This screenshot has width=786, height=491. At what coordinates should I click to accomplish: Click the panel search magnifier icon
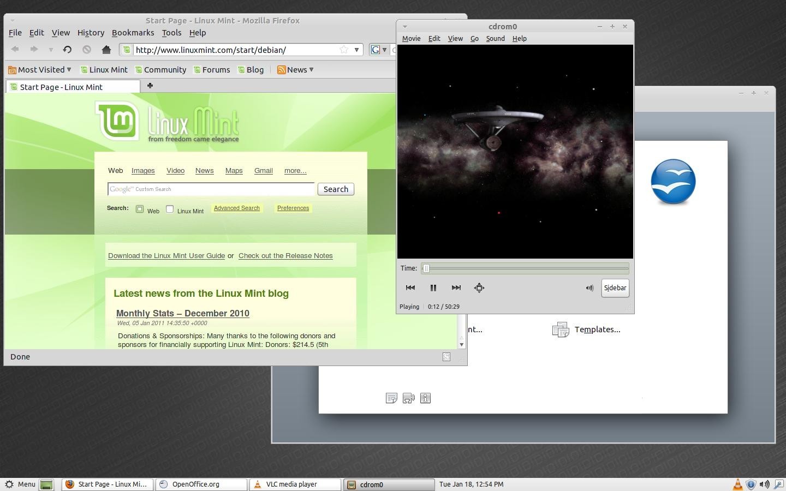[778, 484]
